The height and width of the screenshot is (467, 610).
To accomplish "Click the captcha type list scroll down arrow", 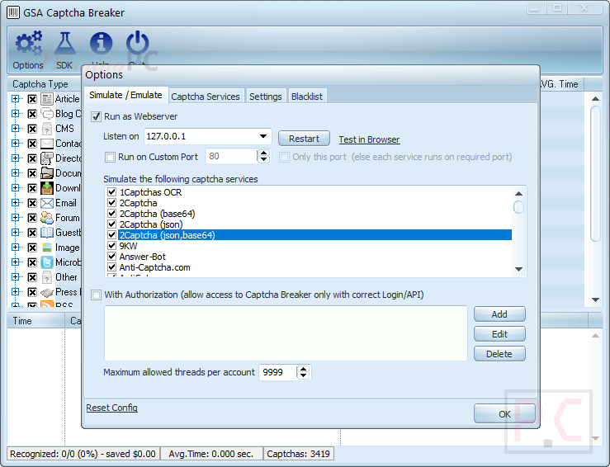I will pyautogui.click(x=595, y=300).
